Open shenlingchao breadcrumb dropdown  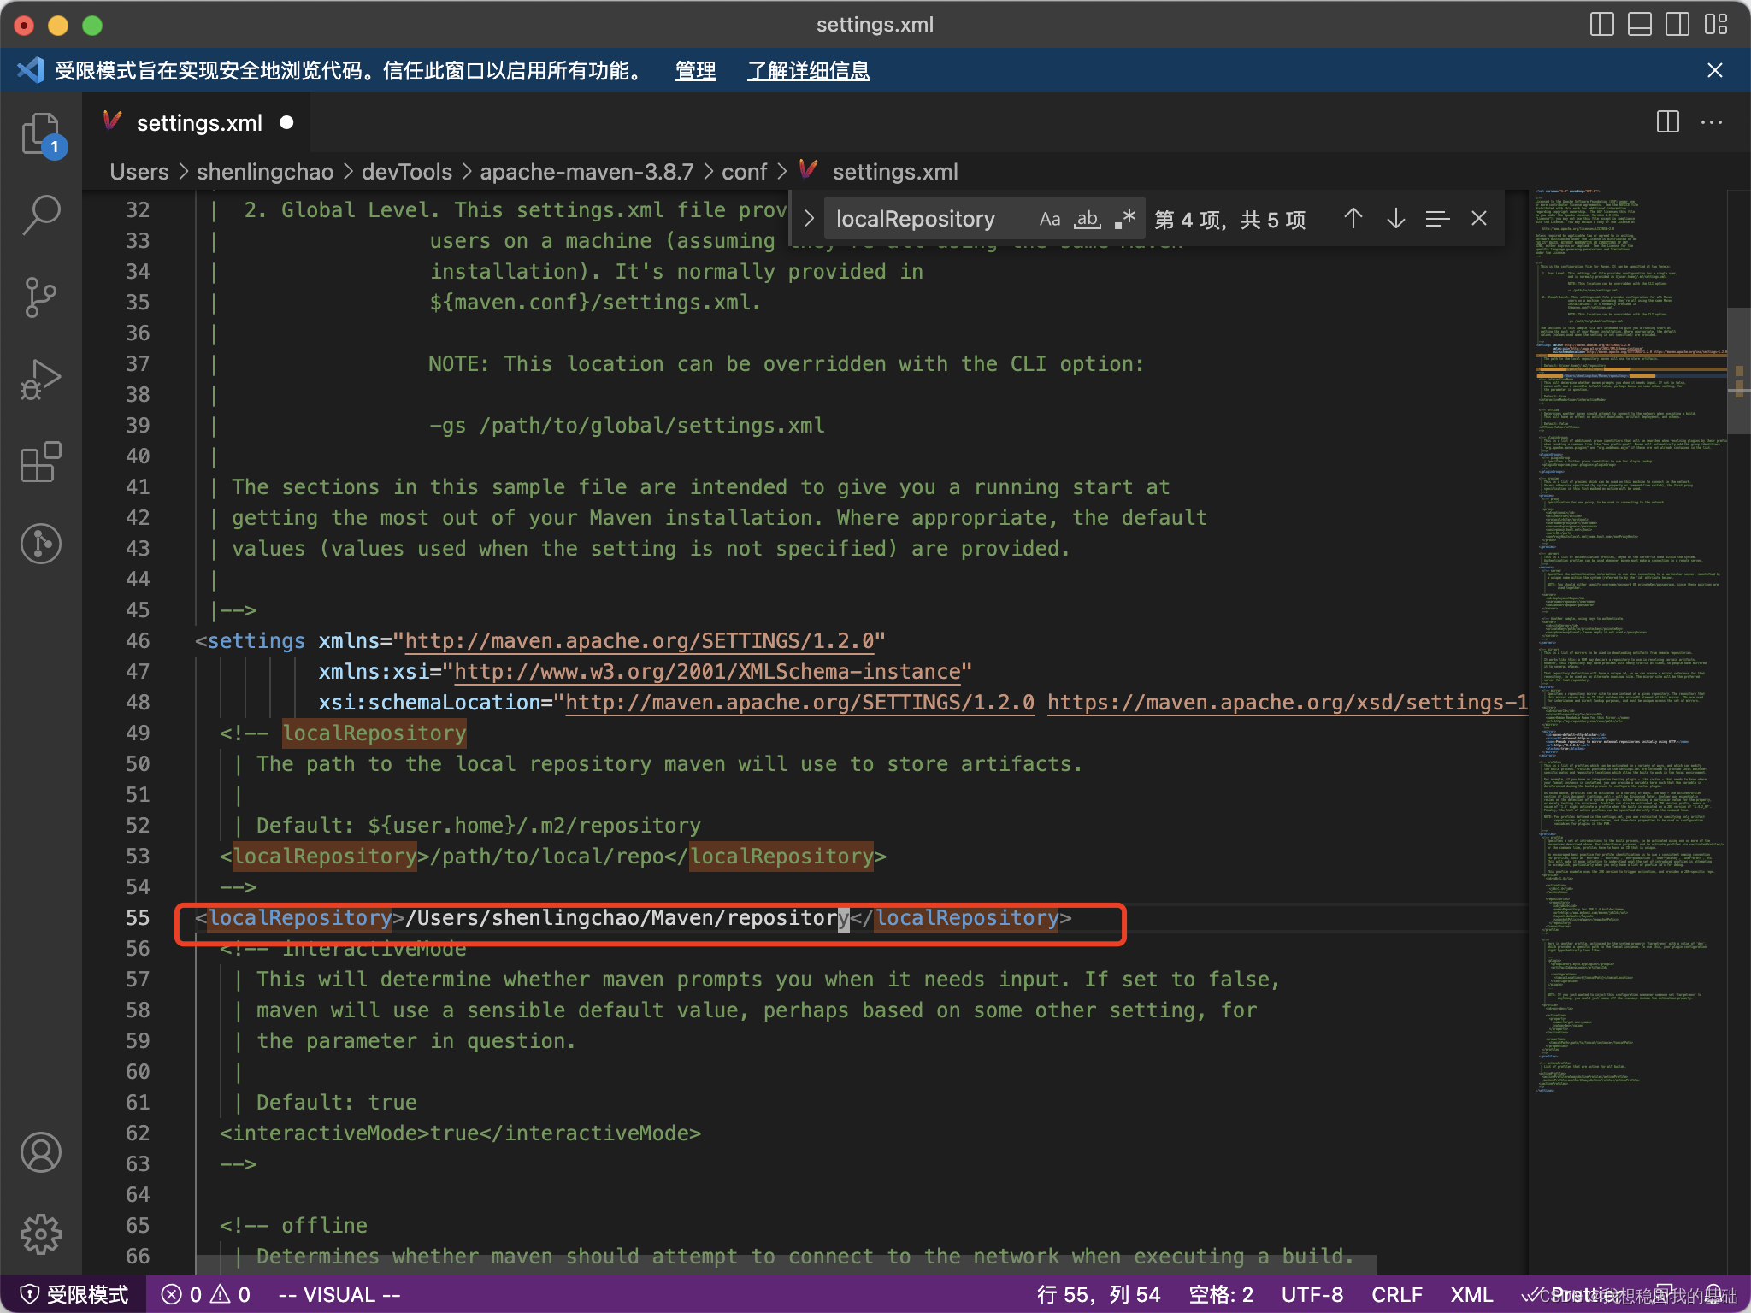pyautogui.click(x=265, y=172)
